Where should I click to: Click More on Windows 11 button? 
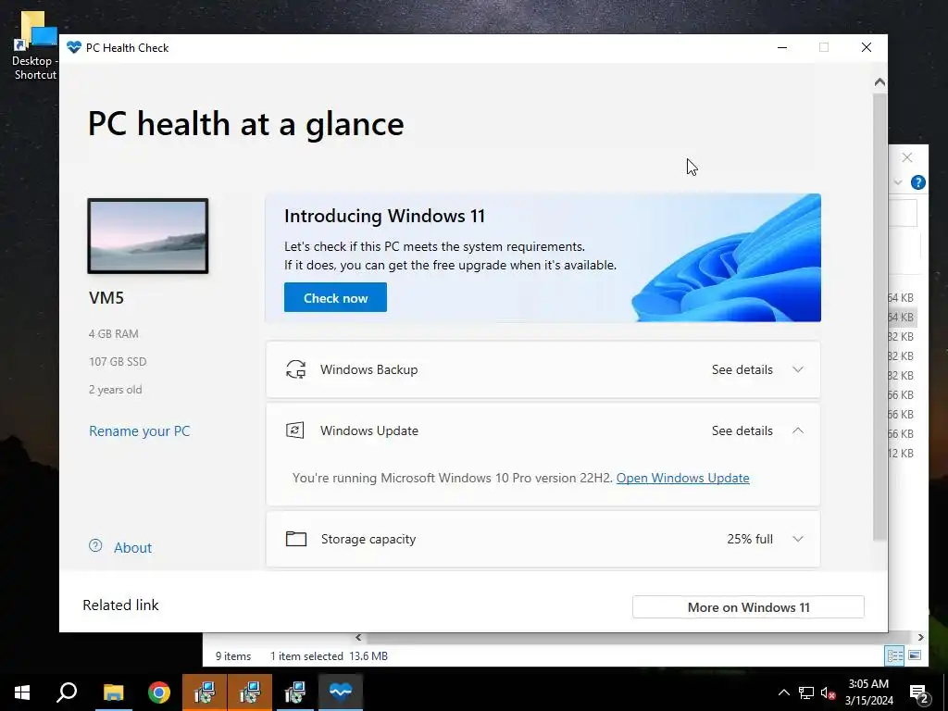click(x=748, y=607)
